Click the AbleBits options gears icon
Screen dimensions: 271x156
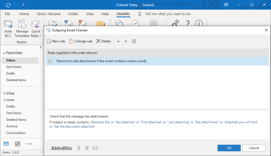pyautogui.click(x=175, y=23)
